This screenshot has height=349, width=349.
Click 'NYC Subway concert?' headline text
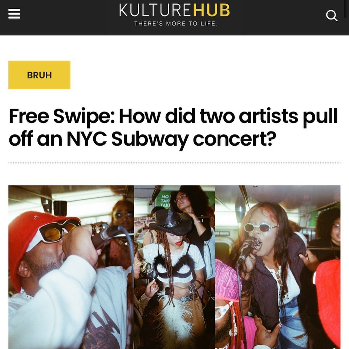(171, 139)
